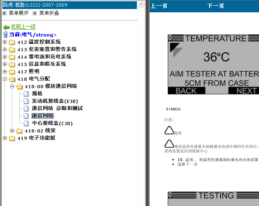Viewport: 259px width, 206px height.
Task: Click 菜单折叠 to collapse menu
Action: [49, 13]
